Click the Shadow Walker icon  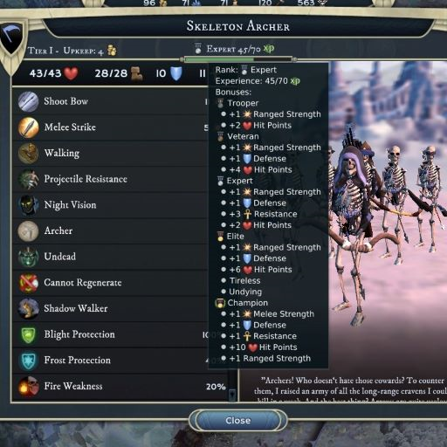pos(28,308)
